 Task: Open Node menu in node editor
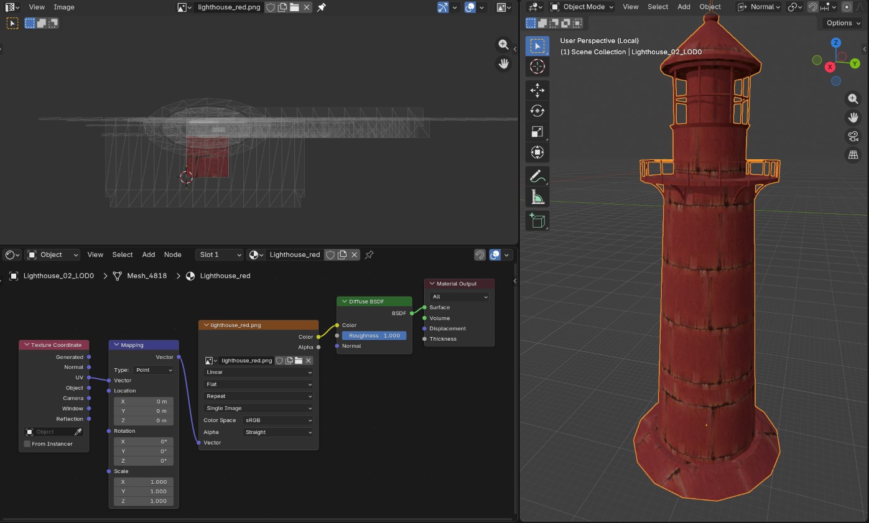(173, 254)
